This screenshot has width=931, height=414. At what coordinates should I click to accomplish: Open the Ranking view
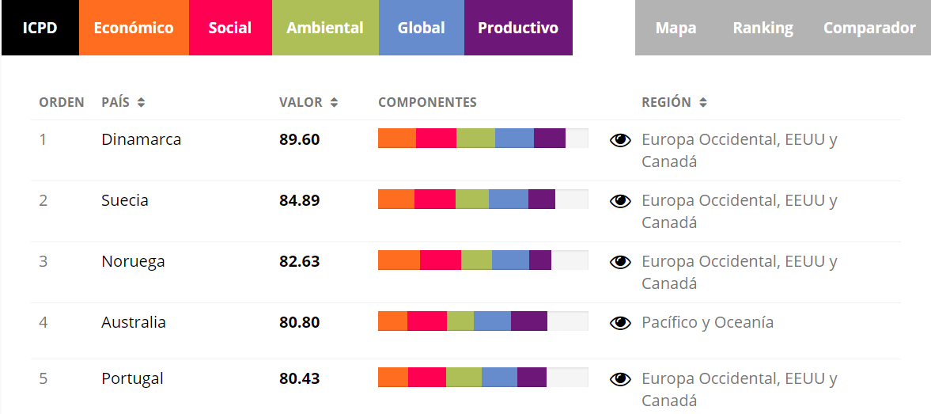(x=763, y=28)
